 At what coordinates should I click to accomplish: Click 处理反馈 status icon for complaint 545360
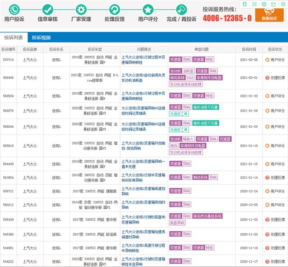coord(267,234)
